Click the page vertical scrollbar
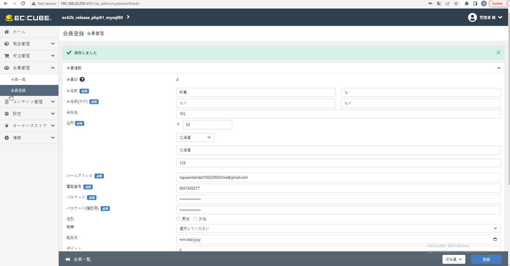The width and height of the screenshot is (510, 266). tap(509, 99)
